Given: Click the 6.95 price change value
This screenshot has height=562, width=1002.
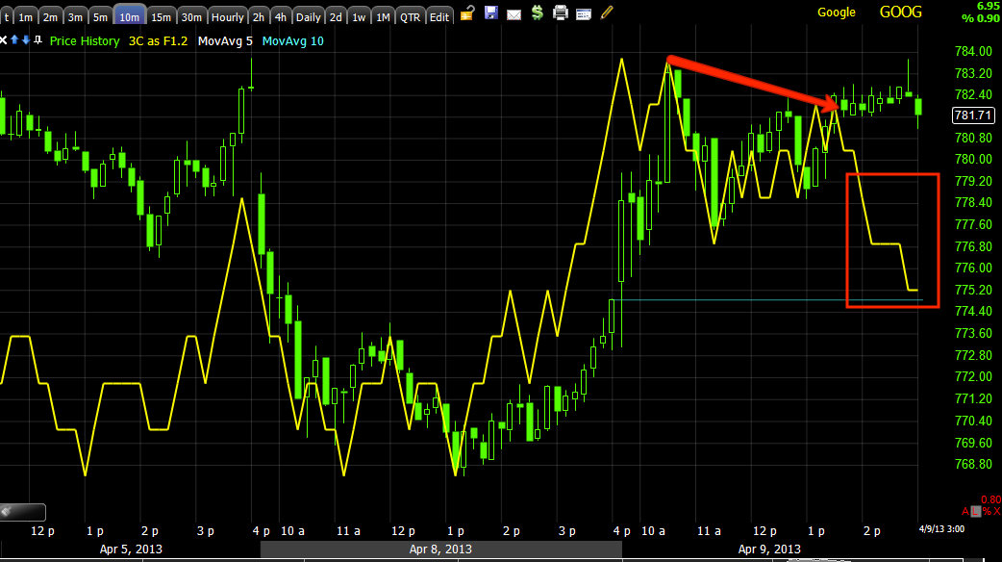Looking at the screenshot, I should point(988,6).
